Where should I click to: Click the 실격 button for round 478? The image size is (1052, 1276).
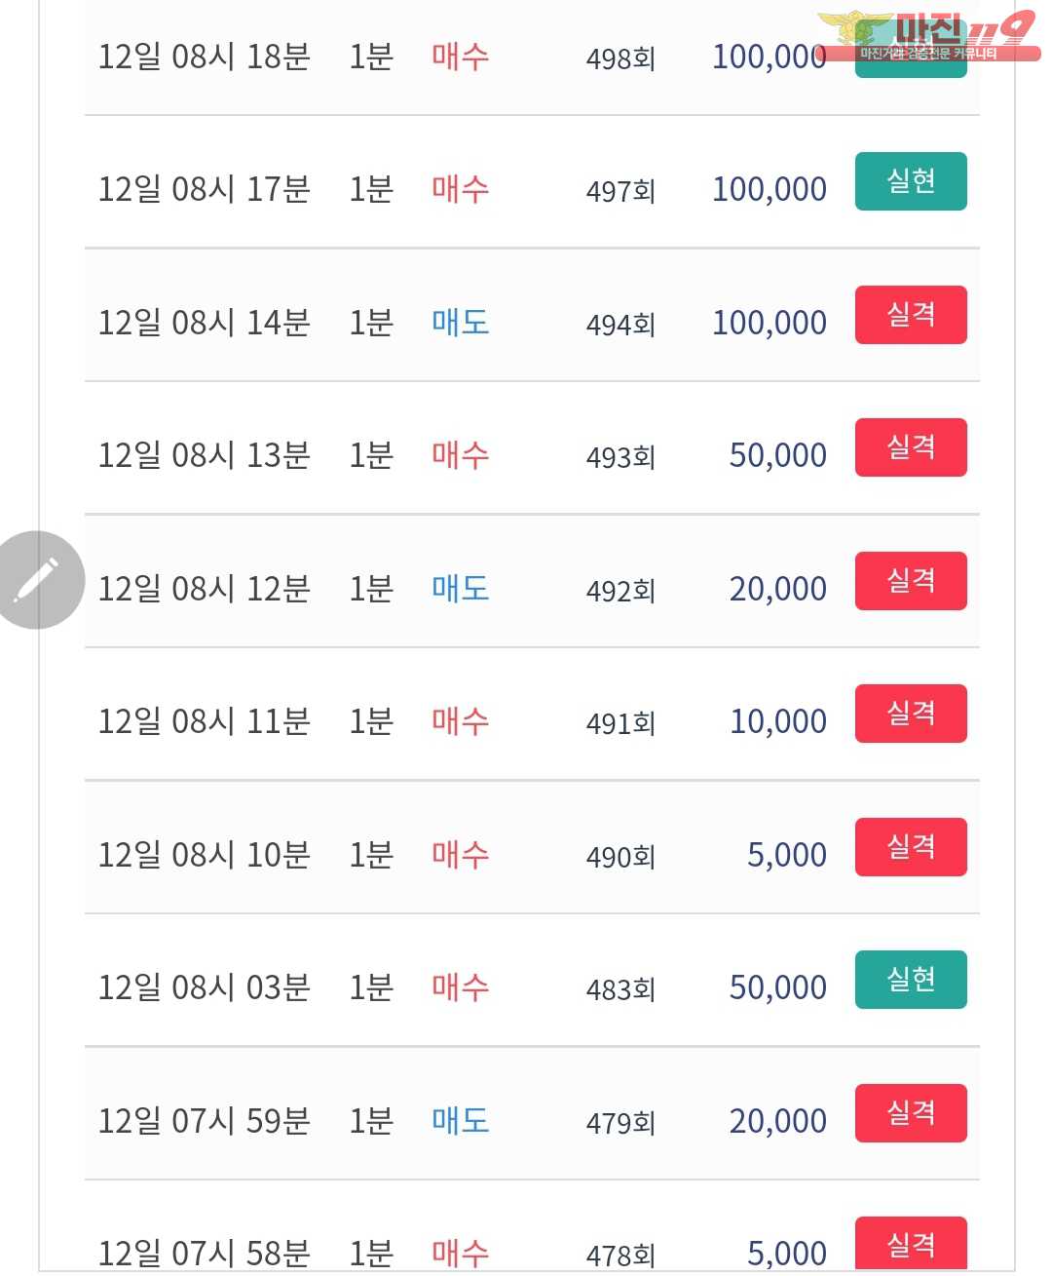910,1244
